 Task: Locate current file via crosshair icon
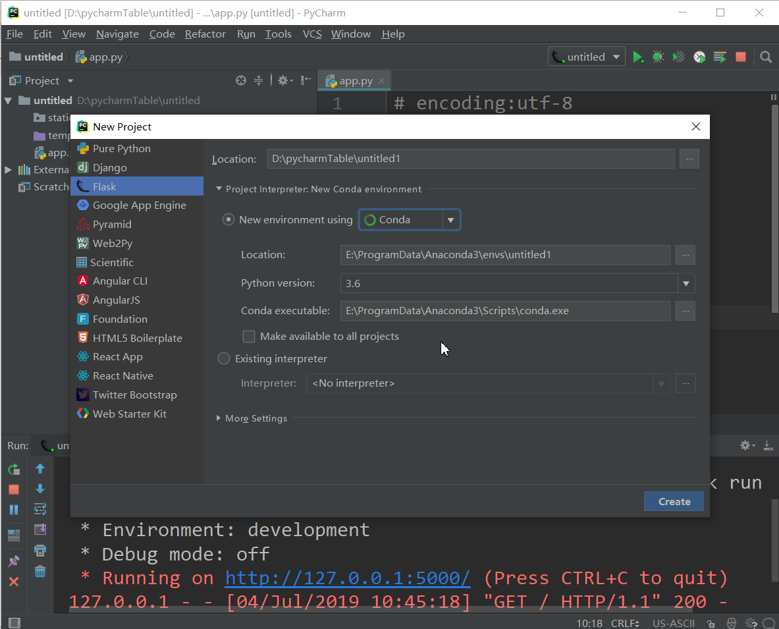241,80
